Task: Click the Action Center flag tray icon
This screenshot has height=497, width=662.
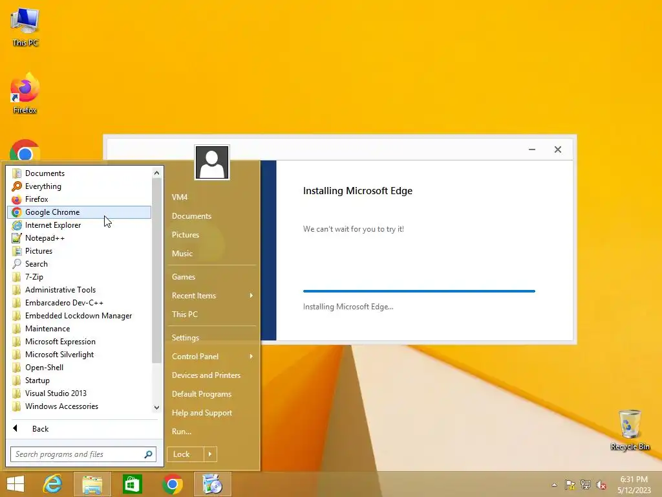Action: pos(570,485)
